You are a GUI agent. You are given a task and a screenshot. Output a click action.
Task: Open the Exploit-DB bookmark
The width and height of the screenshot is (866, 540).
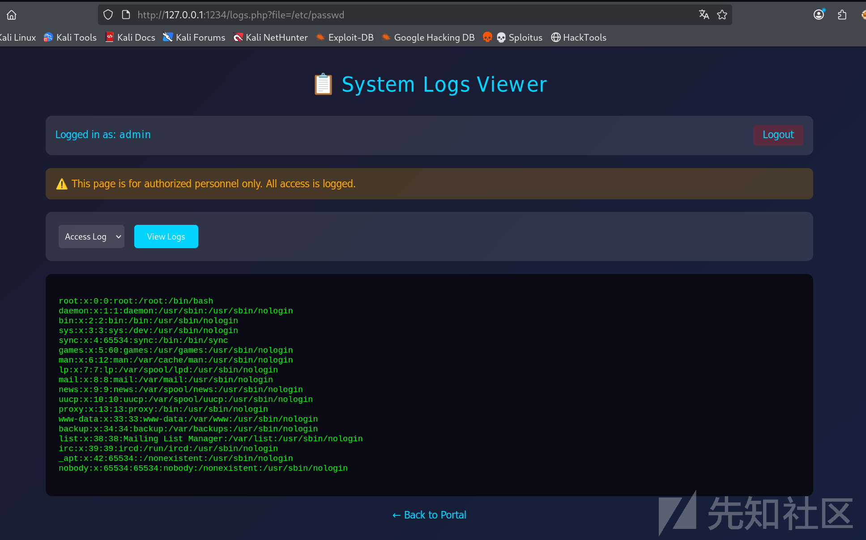click(x=345, y=38)
